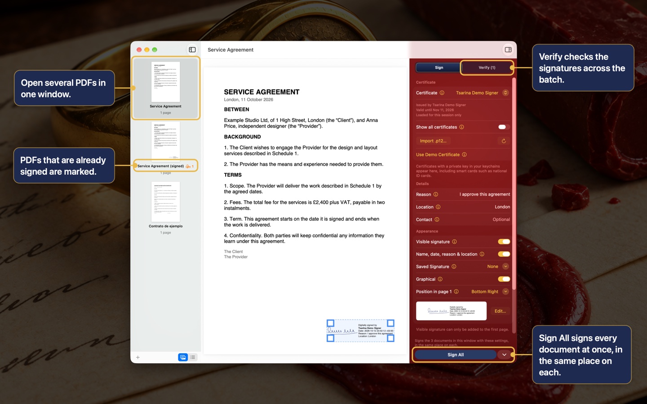Click the signature preview image in the inspector
Image resolution: width=647 pixels, height=404 pixels.
pyautogui.click(x=451, y=311)
